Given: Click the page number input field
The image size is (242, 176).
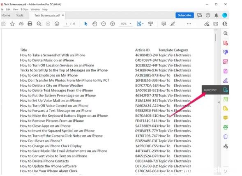Looking at the screenshot, I should click(x=66, y=24).
